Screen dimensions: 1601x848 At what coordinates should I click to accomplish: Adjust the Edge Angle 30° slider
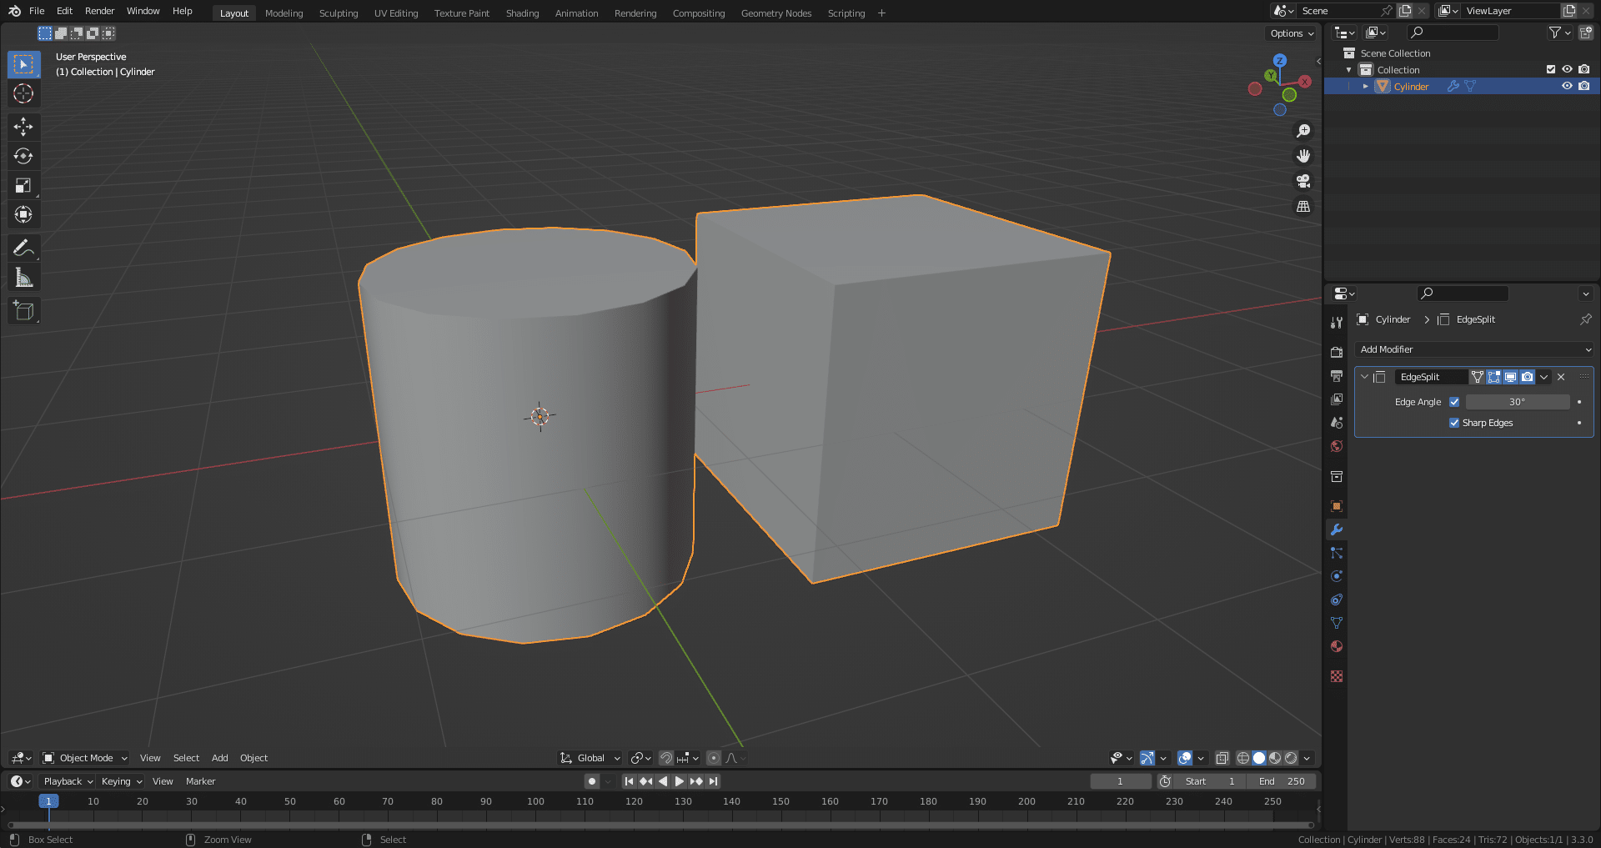point(1517,402)
